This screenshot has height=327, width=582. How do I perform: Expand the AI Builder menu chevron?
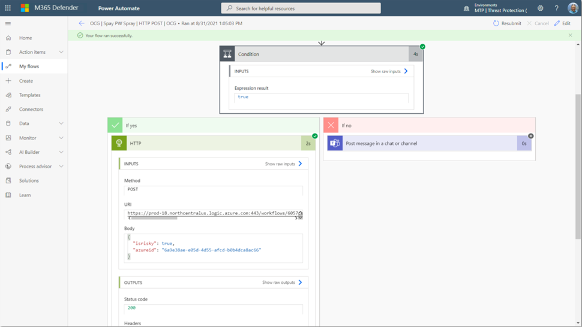coord(61,152)
